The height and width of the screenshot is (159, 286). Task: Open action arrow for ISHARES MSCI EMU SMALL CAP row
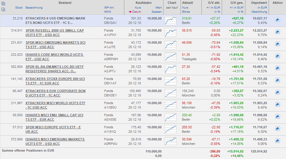point(277,117)
